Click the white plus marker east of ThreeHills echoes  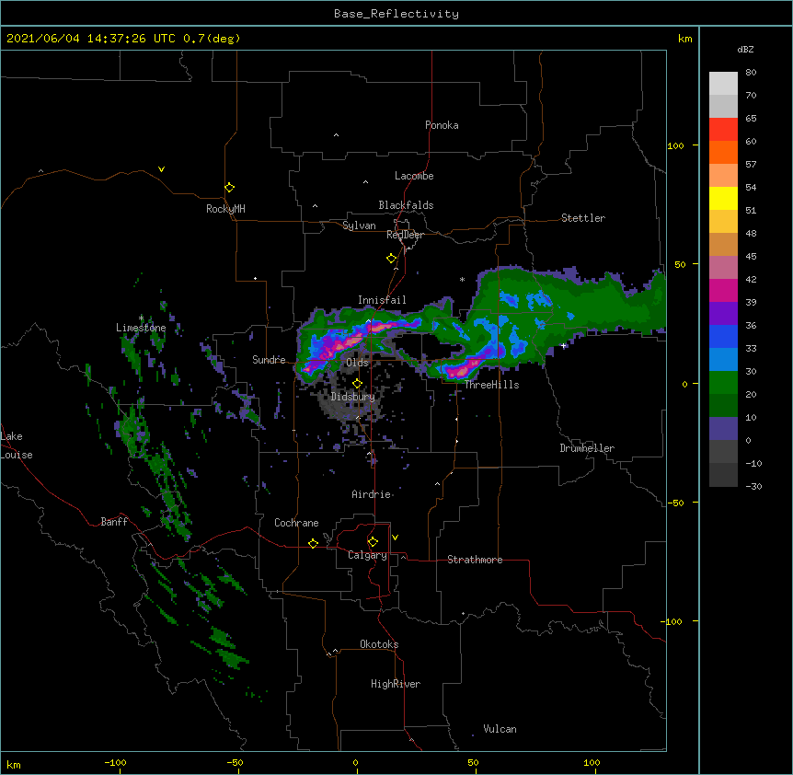pyautogui.click(x=563, y=346)
